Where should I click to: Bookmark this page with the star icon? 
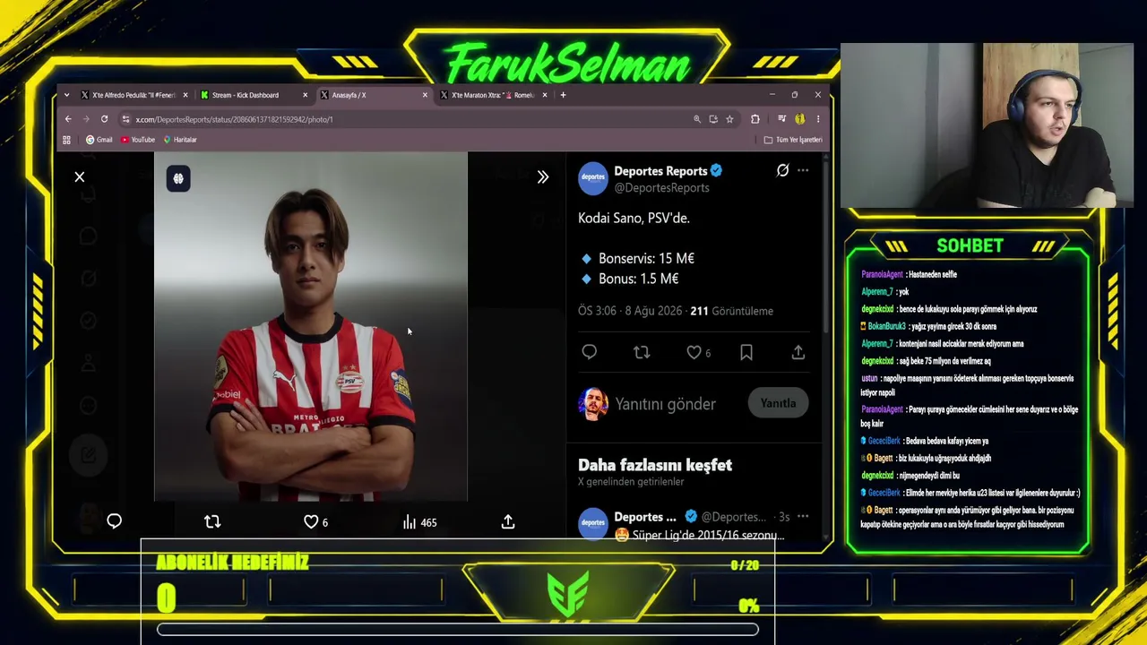click(x=729, y=119)
